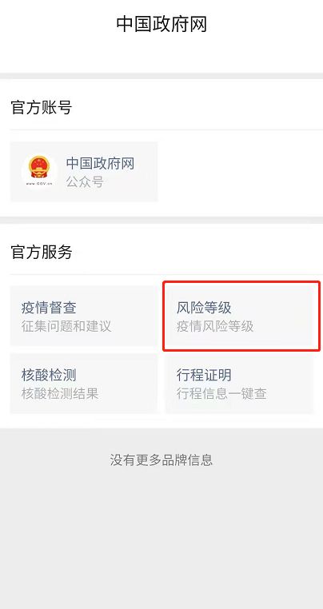Tap the 中国政府网 page title at top
Image resolution: width=323 pixels, height=609 pixels.
(x=161, y=24)
